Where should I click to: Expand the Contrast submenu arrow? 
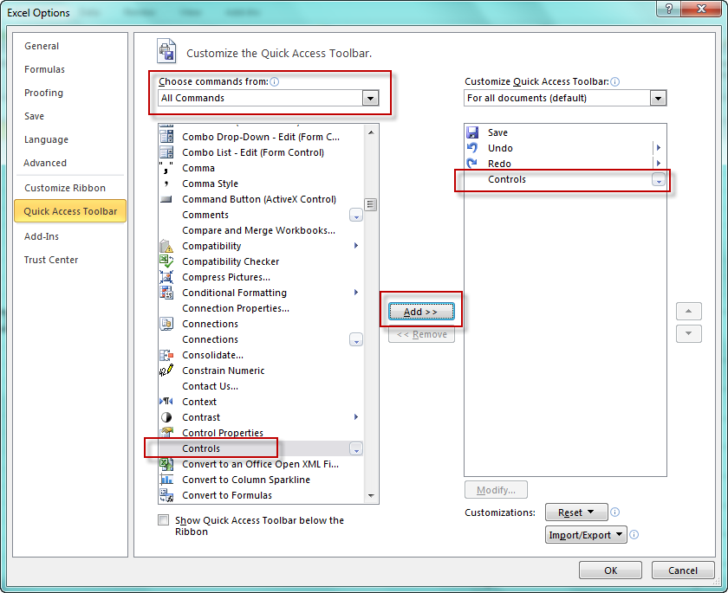click(356, 416)
